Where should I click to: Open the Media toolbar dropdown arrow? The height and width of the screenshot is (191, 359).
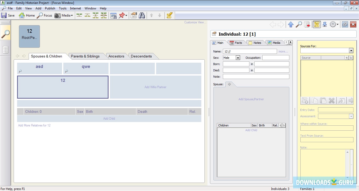pyautogui.click(x=72, y=15)
